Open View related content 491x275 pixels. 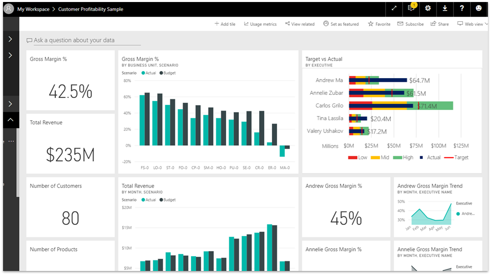point(300,24)
